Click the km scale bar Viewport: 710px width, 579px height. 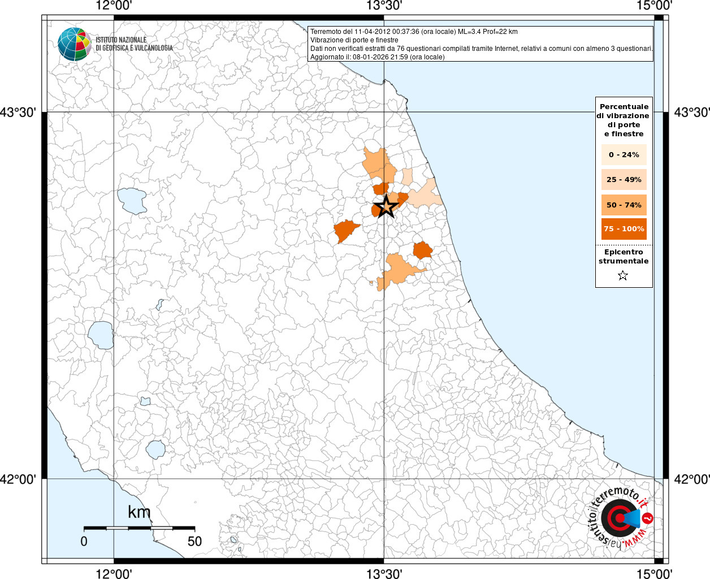(x=139, y=528)
